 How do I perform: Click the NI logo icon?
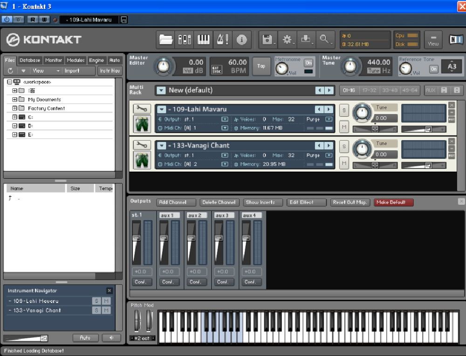[x=456, y=40]
